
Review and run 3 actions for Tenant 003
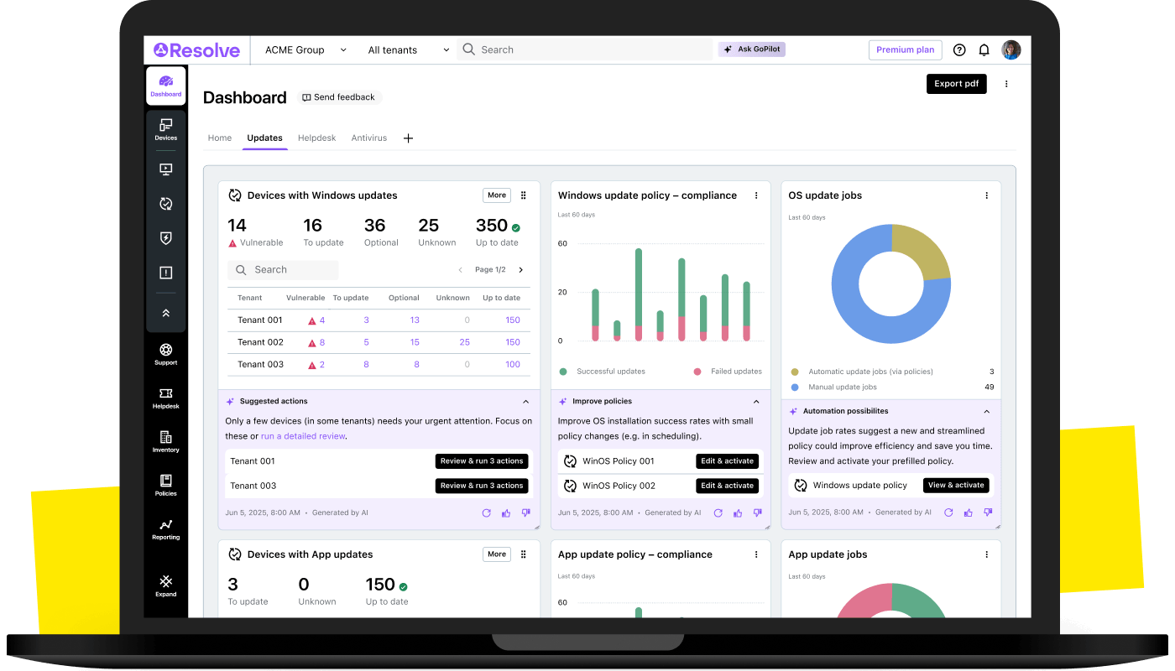click(482, 486)
